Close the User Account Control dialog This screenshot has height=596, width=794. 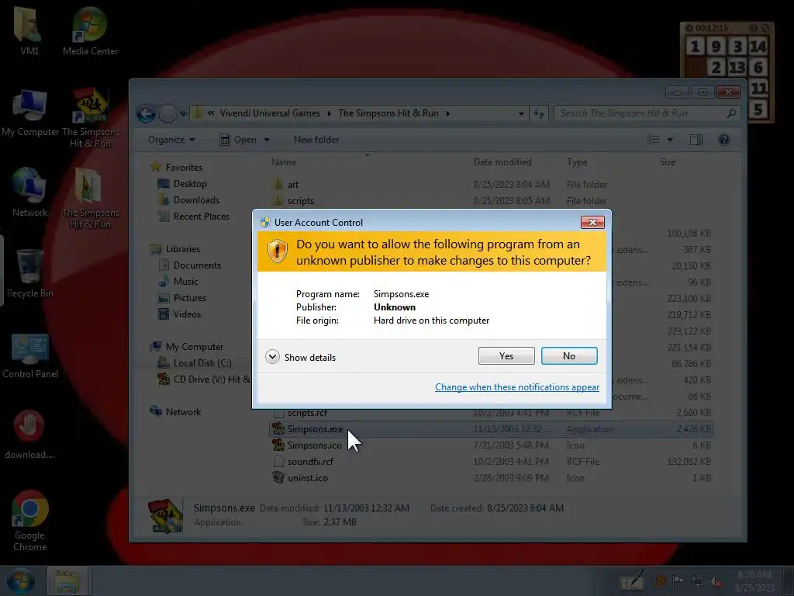[592, 222]
